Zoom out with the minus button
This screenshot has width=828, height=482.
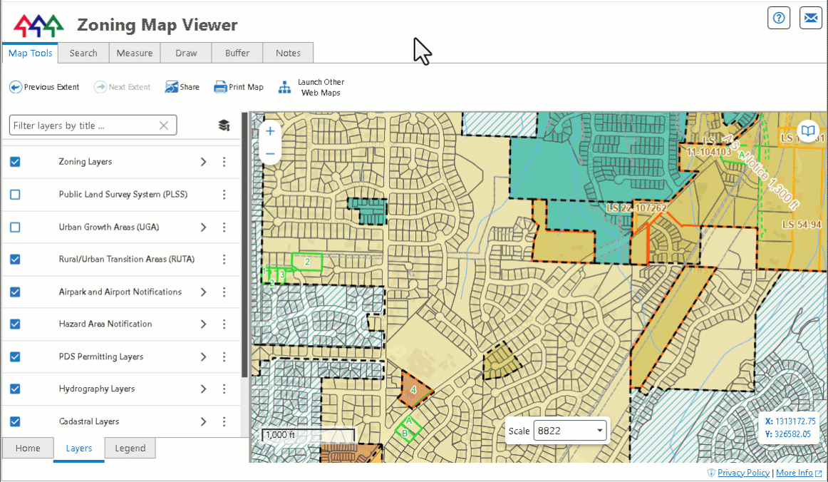pyautogui.click(x=270, y=154)
